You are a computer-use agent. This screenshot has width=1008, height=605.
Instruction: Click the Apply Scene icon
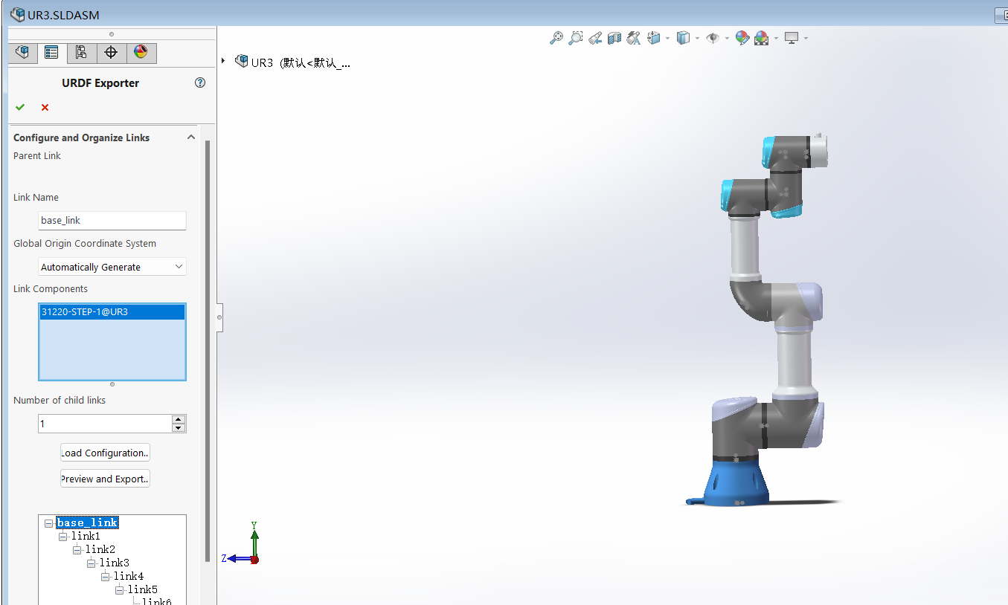tap(761, 38)
